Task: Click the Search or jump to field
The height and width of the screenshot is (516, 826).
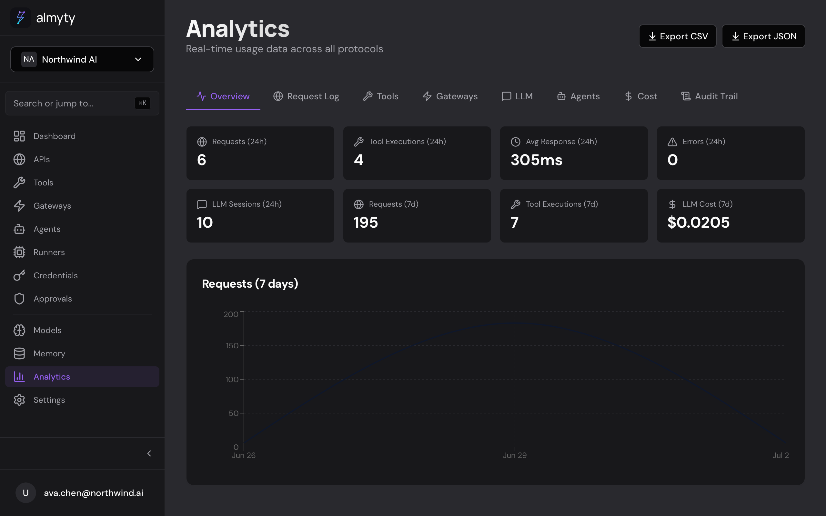Action: 82,103
